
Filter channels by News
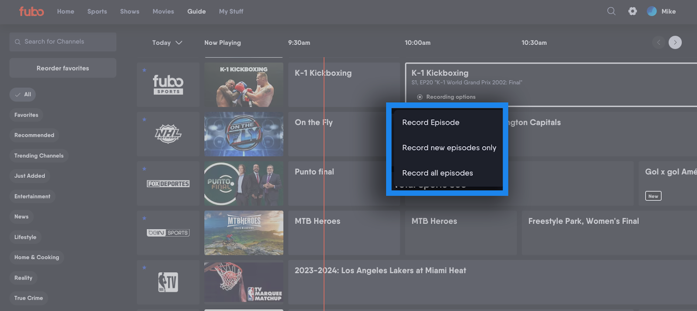point(21,216)
